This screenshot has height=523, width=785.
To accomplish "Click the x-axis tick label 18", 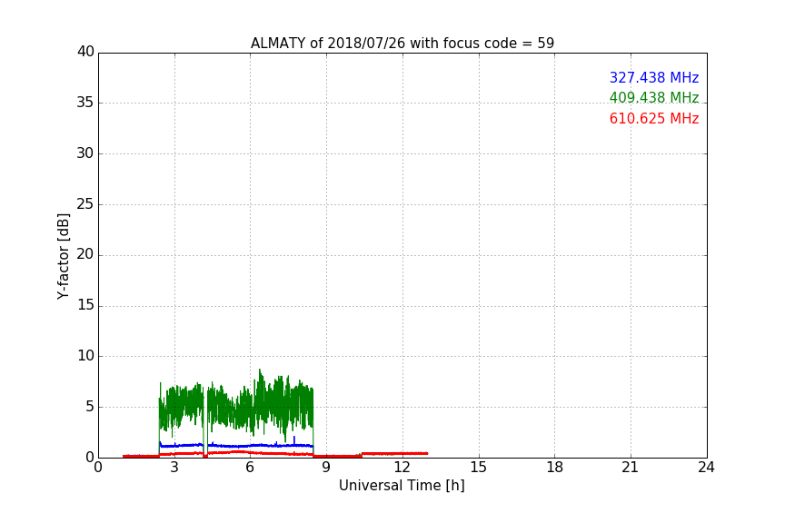I will tap(555, 468).
